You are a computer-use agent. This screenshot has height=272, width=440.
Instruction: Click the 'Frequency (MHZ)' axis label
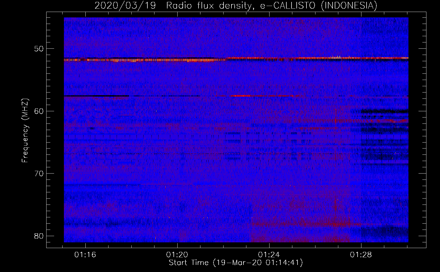point(25,131)
